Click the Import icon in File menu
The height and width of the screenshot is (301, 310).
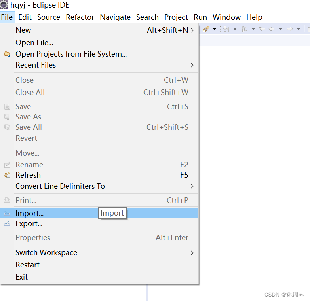(x=7, y=214)
